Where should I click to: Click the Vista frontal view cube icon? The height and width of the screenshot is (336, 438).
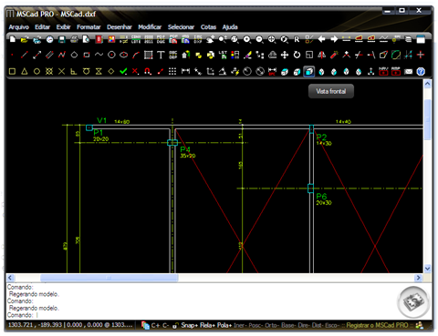pyautogui.click(x=309, y=72)
